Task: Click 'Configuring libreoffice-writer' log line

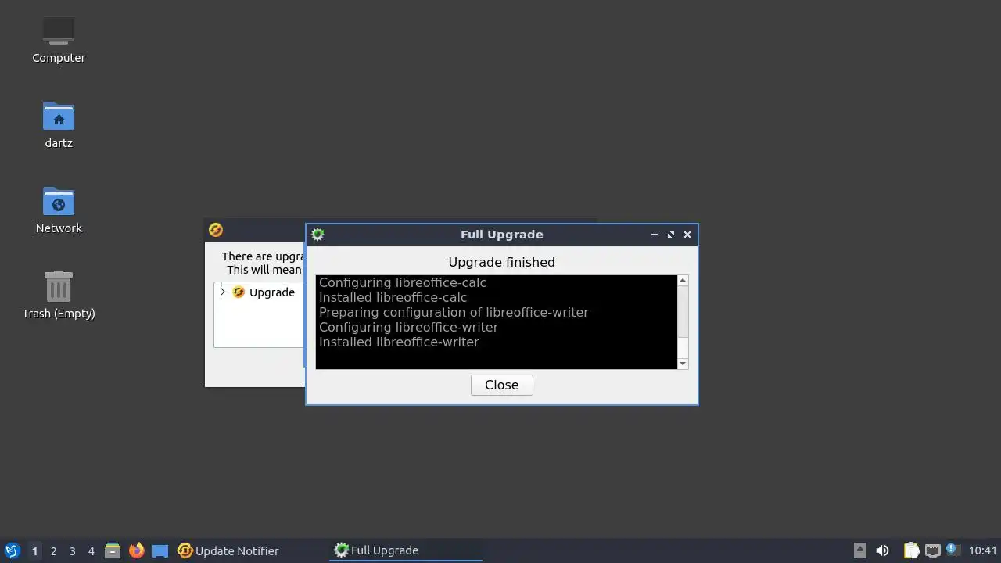Action: [408, 327]
